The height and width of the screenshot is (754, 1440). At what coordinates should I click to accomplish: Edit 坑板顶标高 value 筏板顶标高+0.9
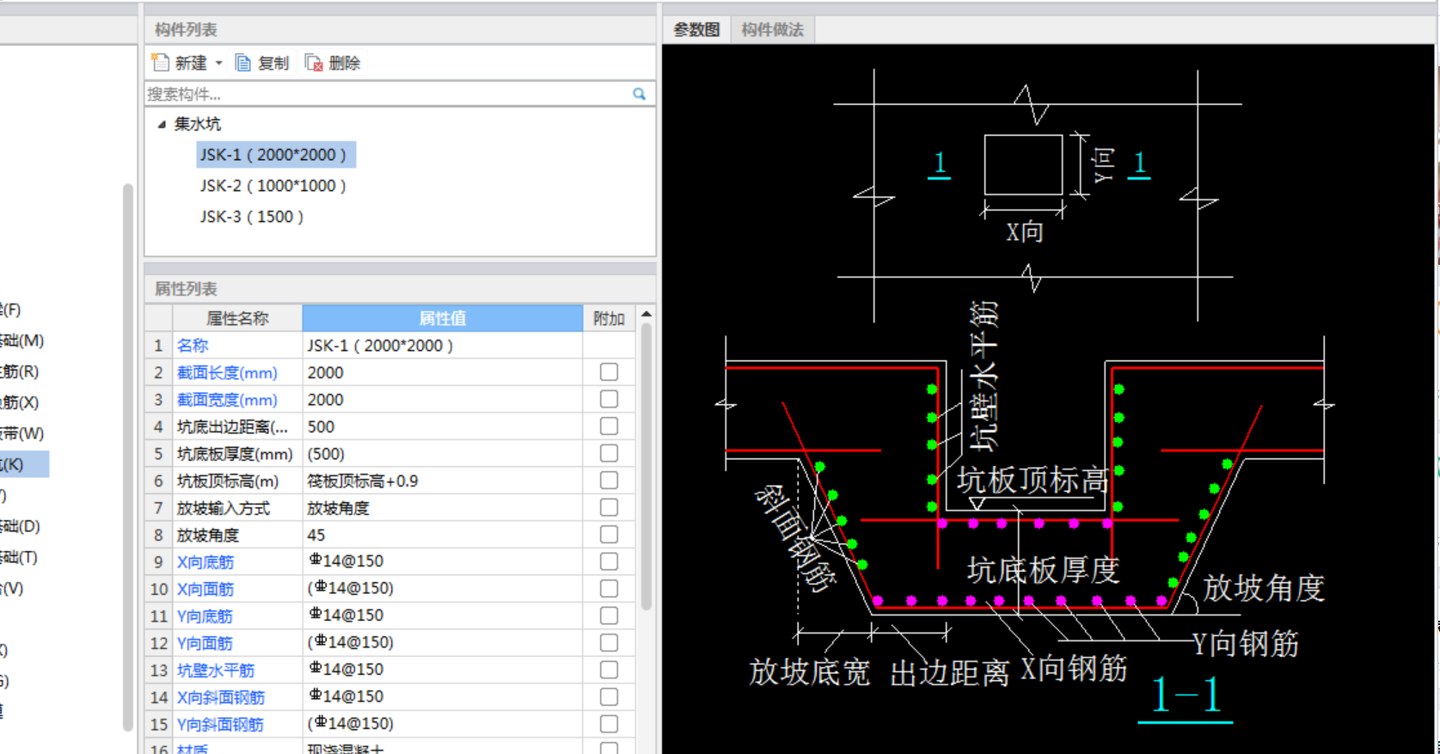click(x=442, y=481)
